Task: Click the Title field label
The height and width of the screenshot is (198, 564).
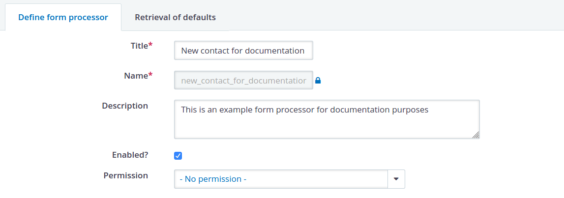Action: pyautogui.click(x=139, y=46)
